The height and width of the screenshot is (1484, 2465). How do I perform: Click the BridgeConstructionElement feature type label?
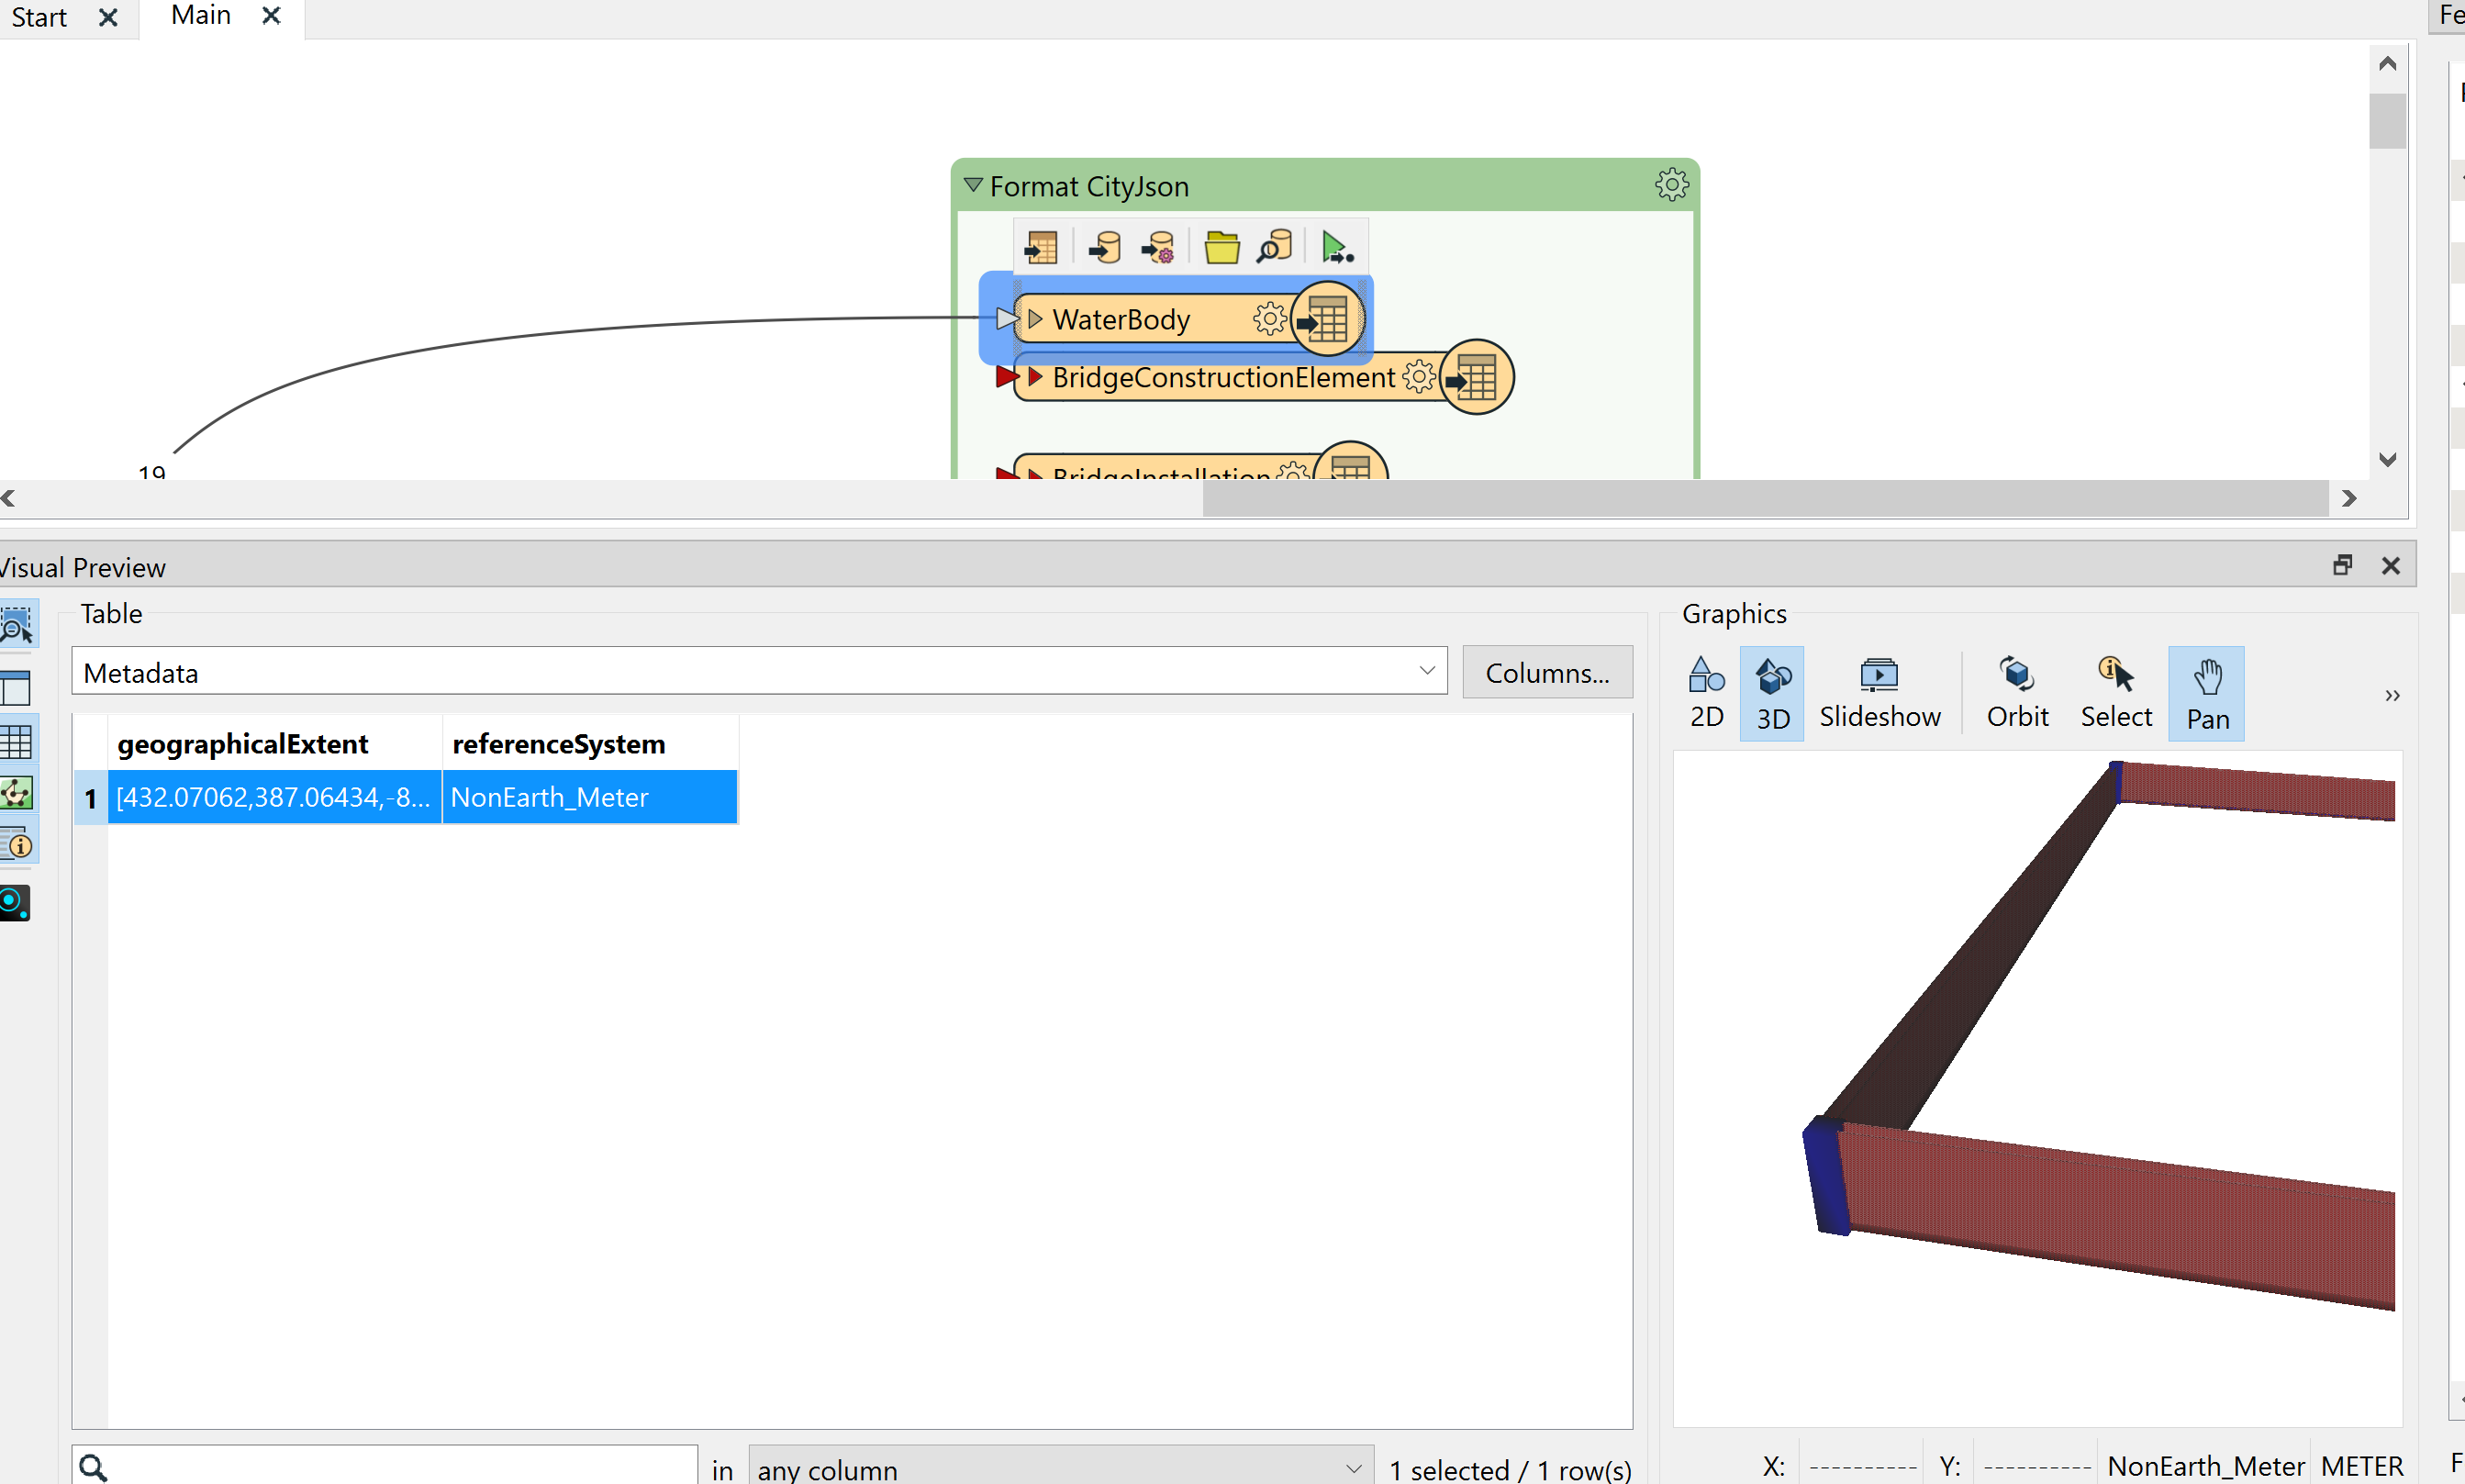tap(1222, 377)
